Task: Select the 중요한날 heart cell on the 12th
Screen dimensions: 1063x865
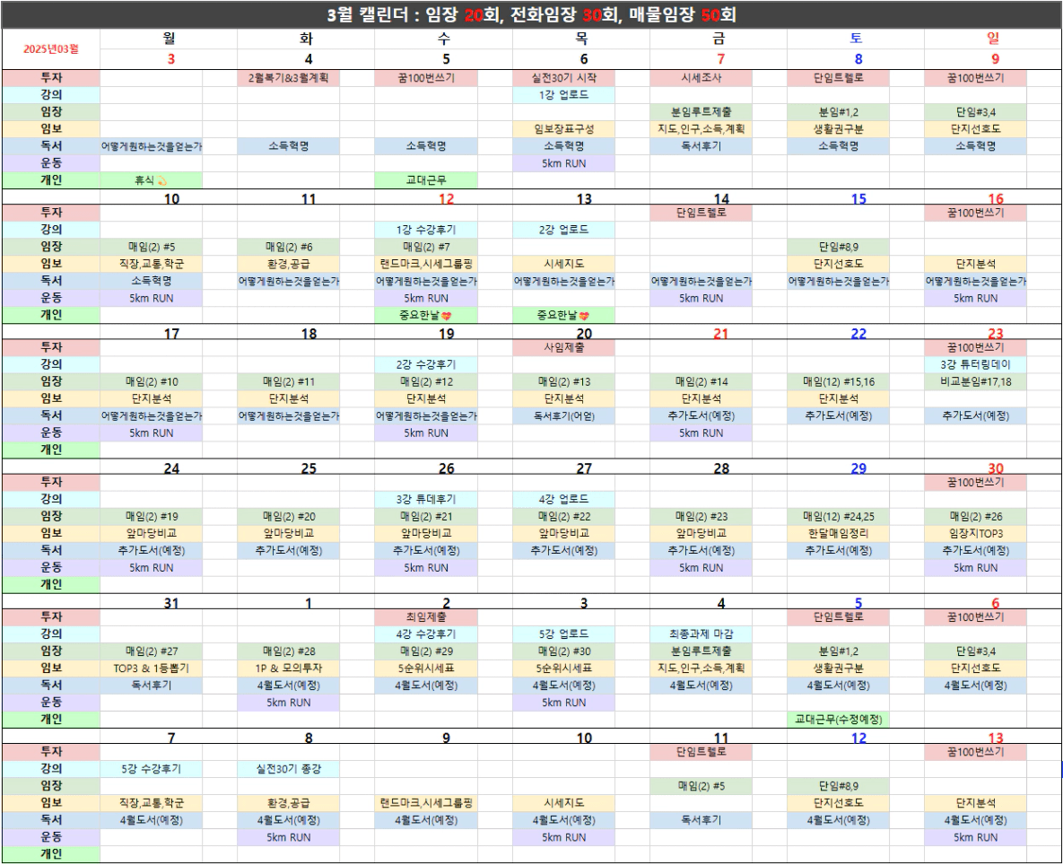Action: click(x=426, y=315)
